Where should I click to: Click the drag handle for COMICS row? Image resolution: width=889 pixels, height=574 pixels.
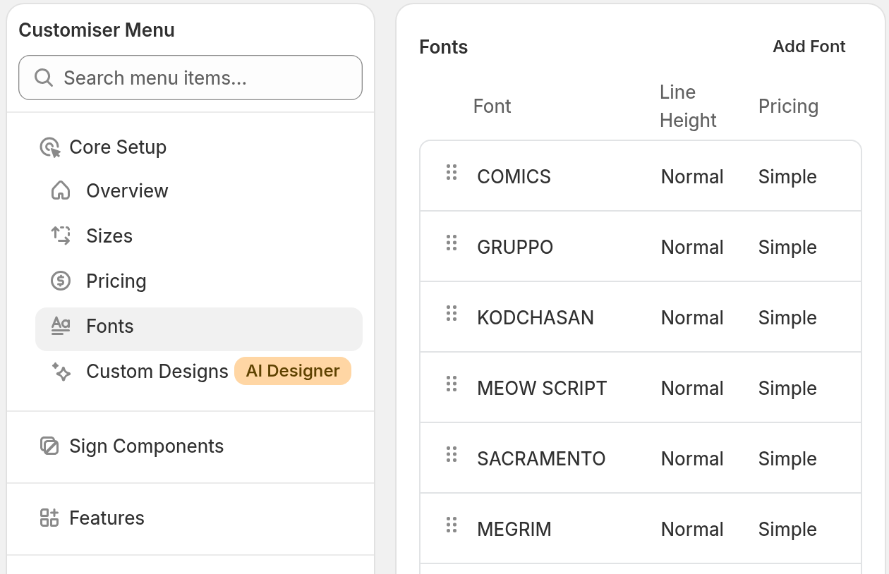pyautogui.click(x=452, y=172)
